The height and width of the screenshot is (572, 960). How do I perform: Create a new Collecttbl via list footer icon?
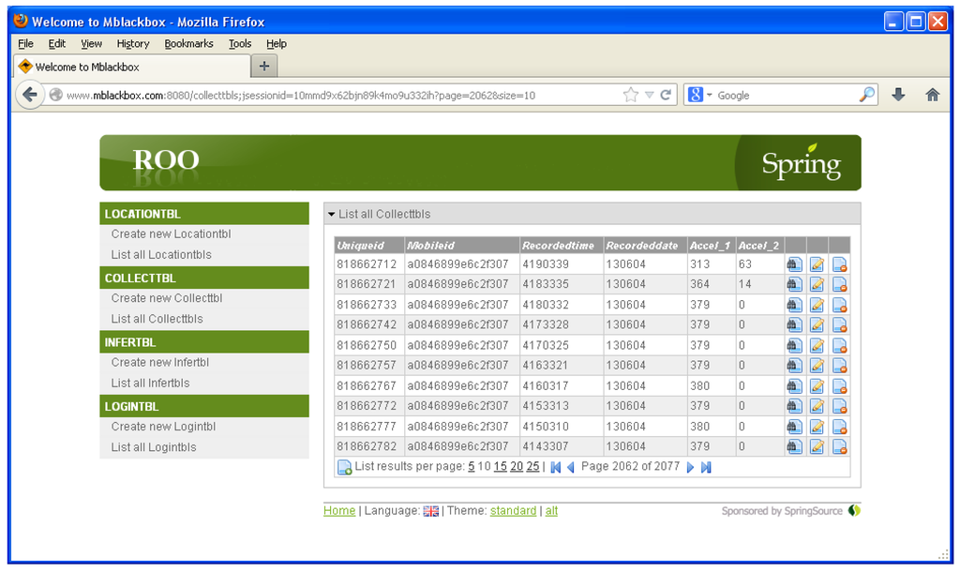(344, 467)
